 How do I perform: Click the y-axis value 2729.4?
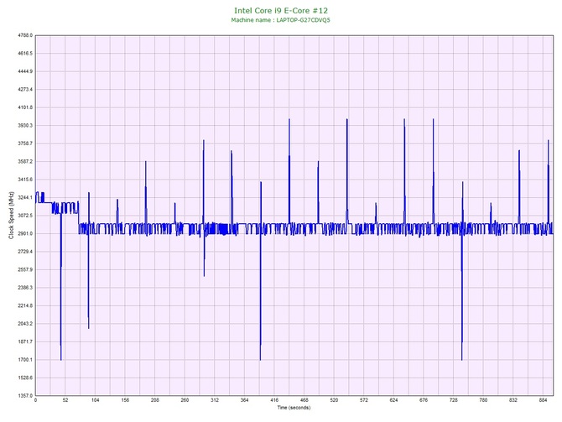(25, 252)
